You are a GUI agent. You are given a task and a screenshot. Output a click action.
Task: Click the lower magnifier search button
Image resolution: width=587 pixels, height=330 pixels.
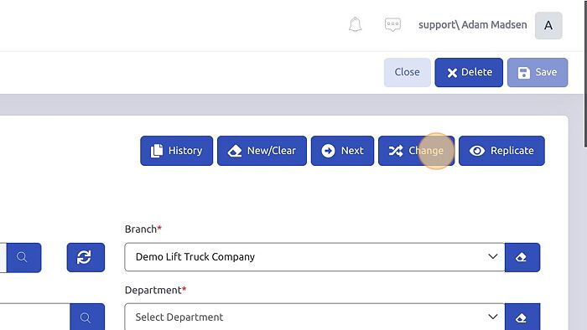tap(87, 317)
